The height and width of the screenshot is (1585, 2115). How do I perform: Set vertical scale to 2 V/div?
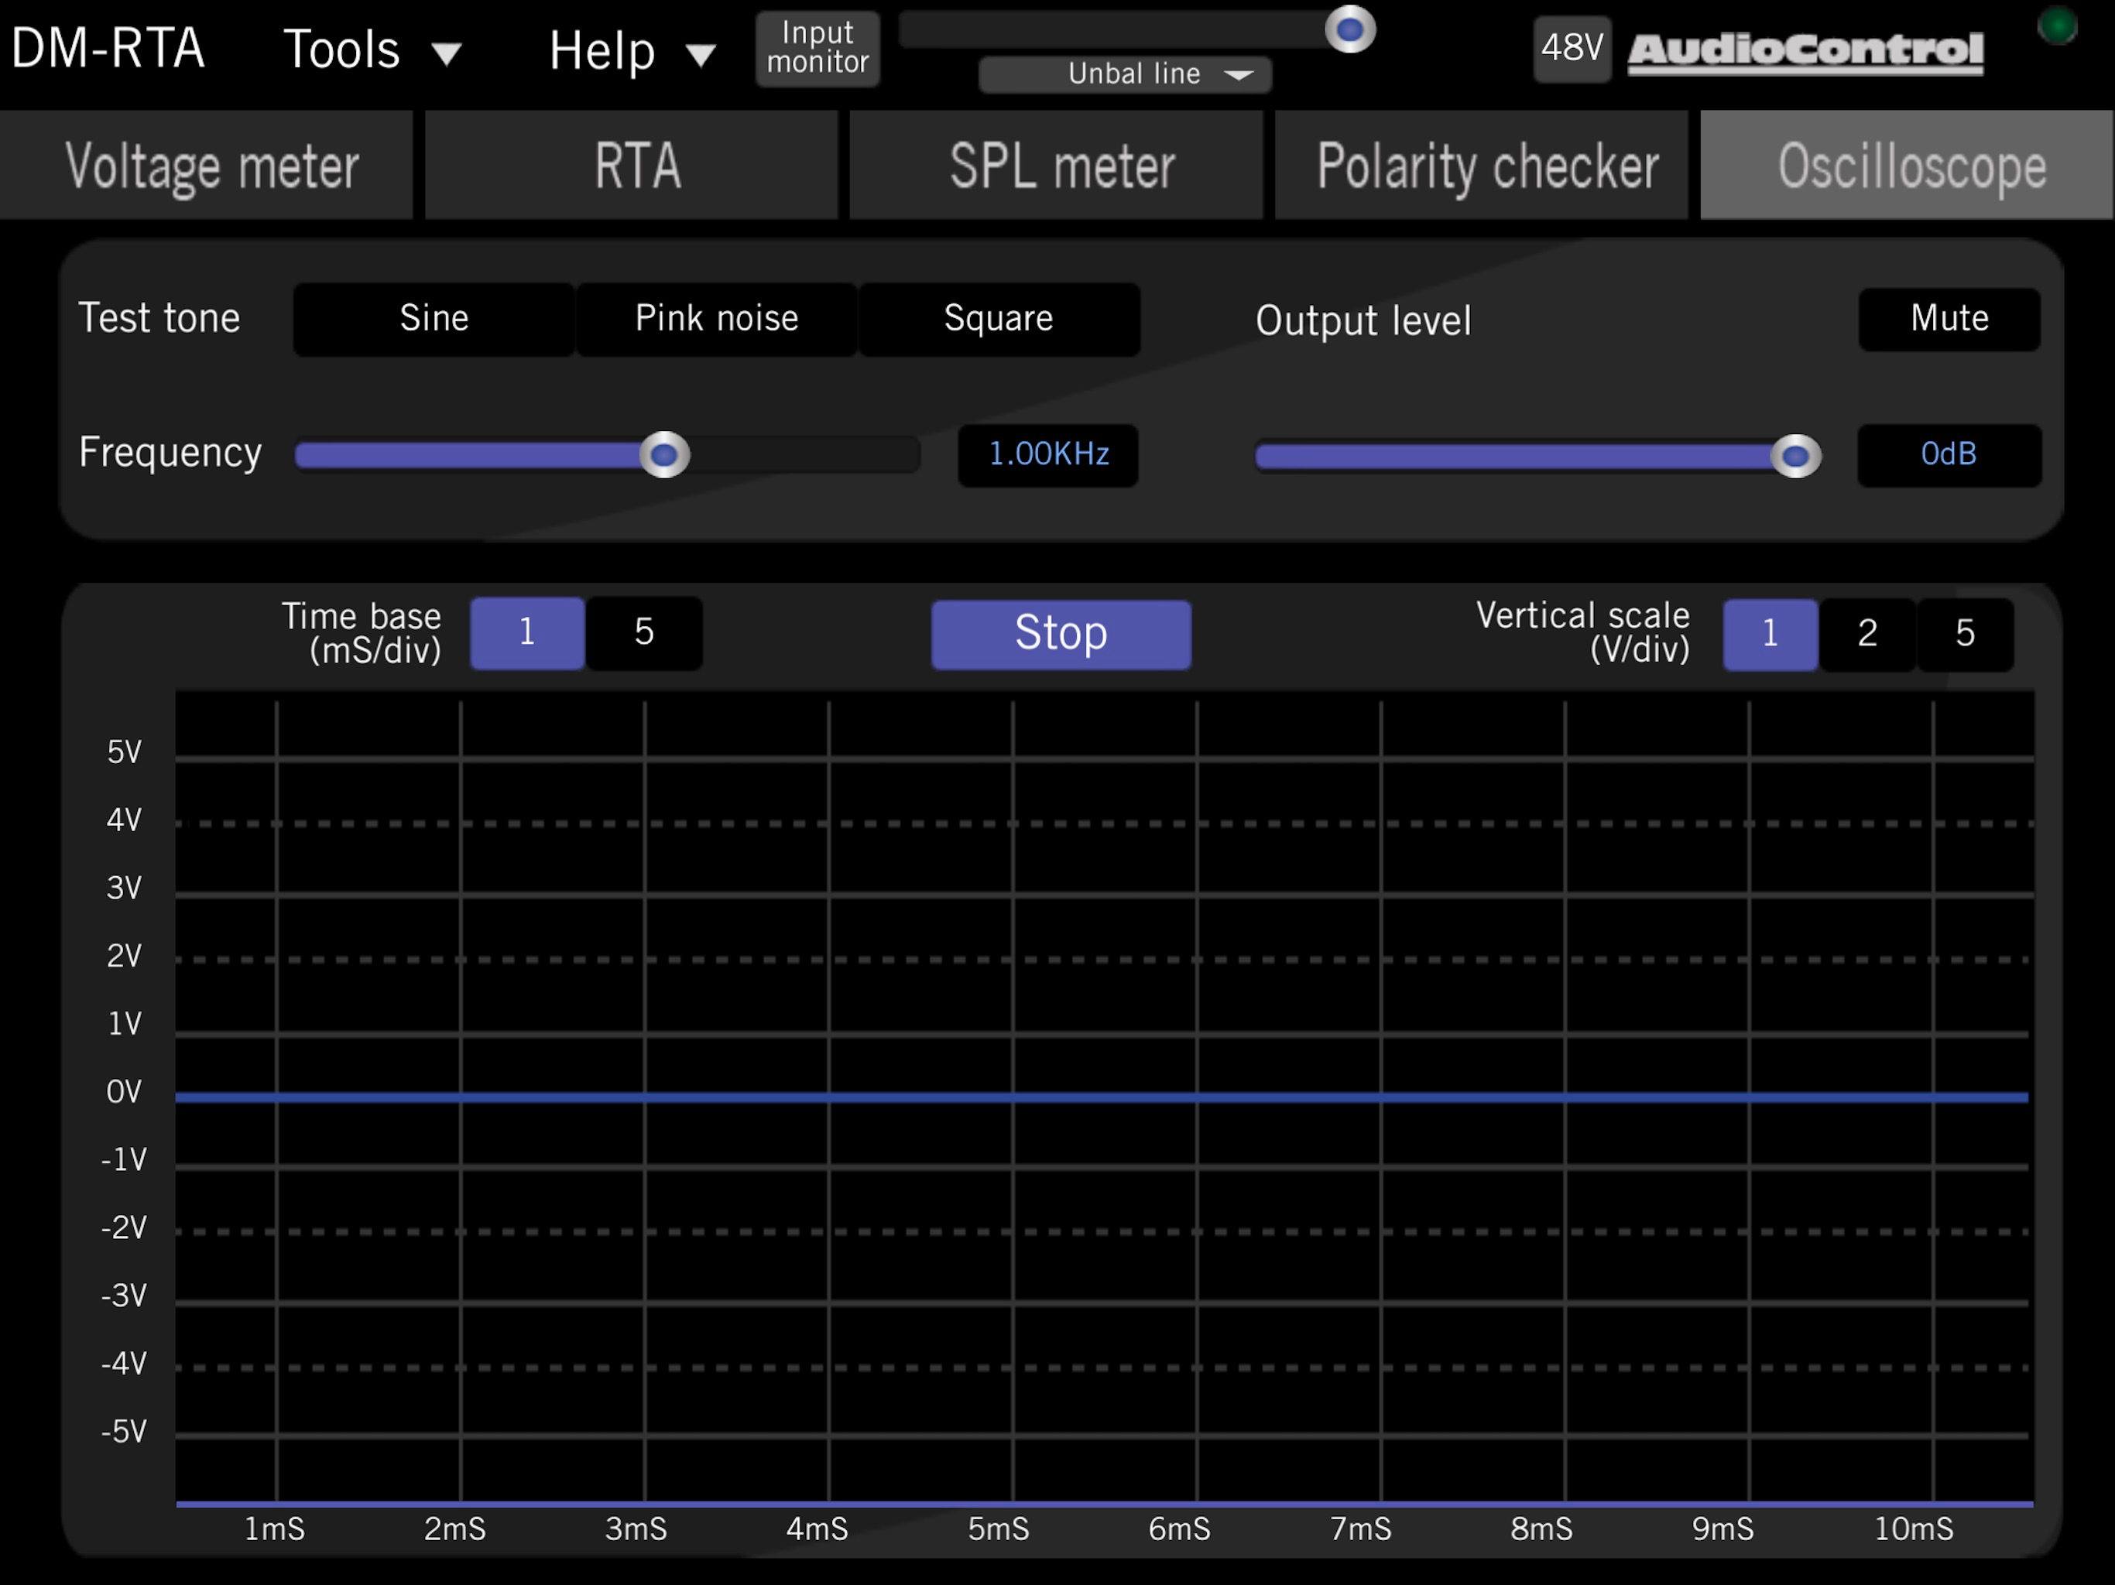point(1866,633)
